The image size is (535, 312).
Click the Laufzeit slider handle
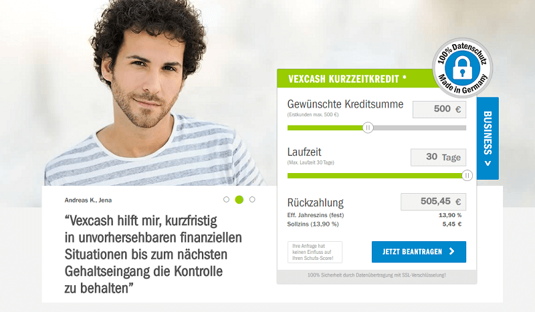click(x=467, y=176)
